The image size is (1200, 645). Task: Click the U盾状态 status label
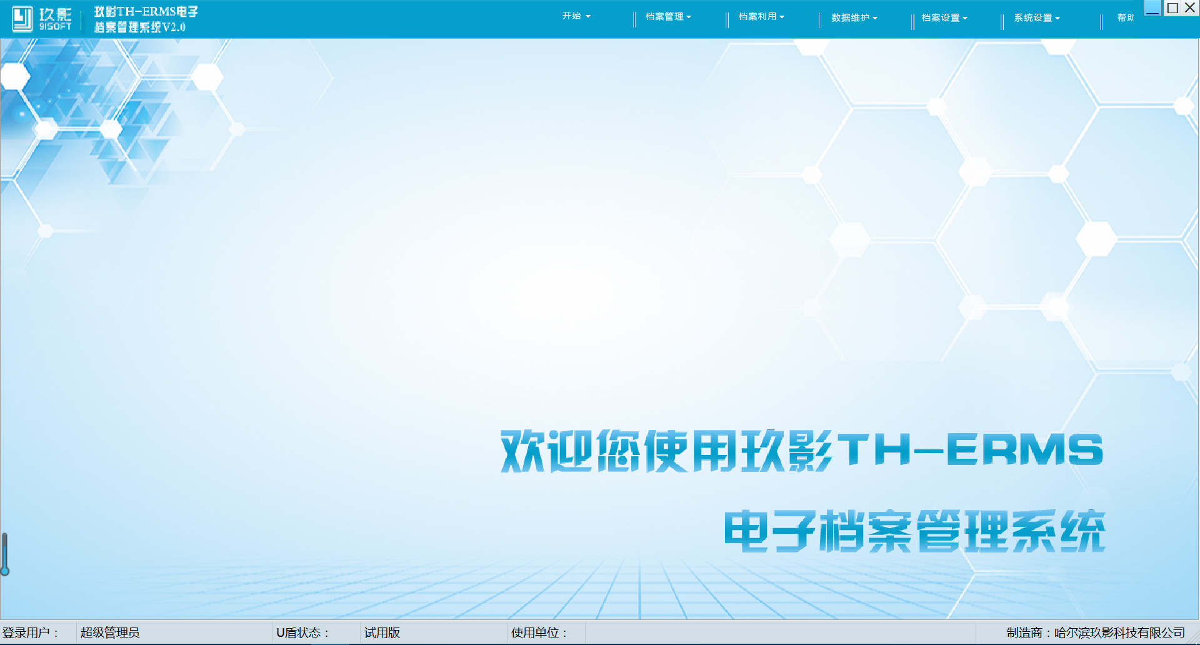pos(302,632)
